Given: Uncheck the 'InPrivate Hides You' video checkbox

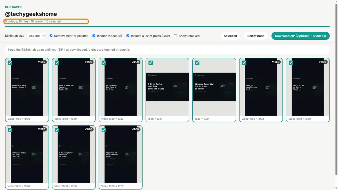Looking at the screenshot, I should (10, 130).
